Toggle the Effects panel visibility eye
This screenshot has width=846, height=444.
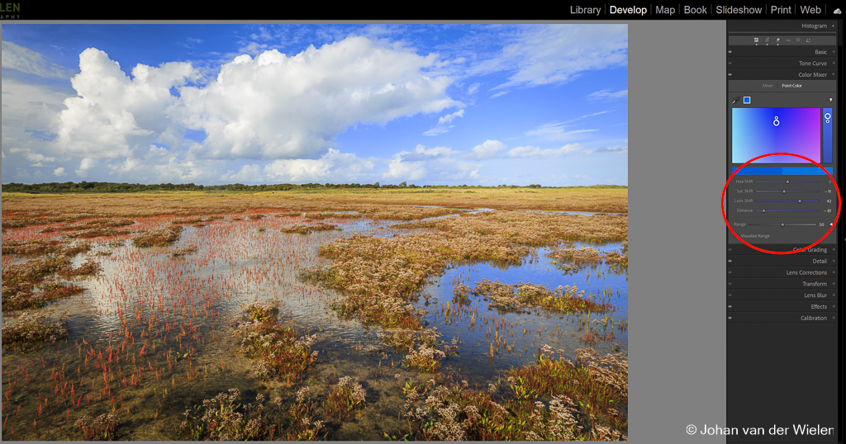click(x=730, y=307)
